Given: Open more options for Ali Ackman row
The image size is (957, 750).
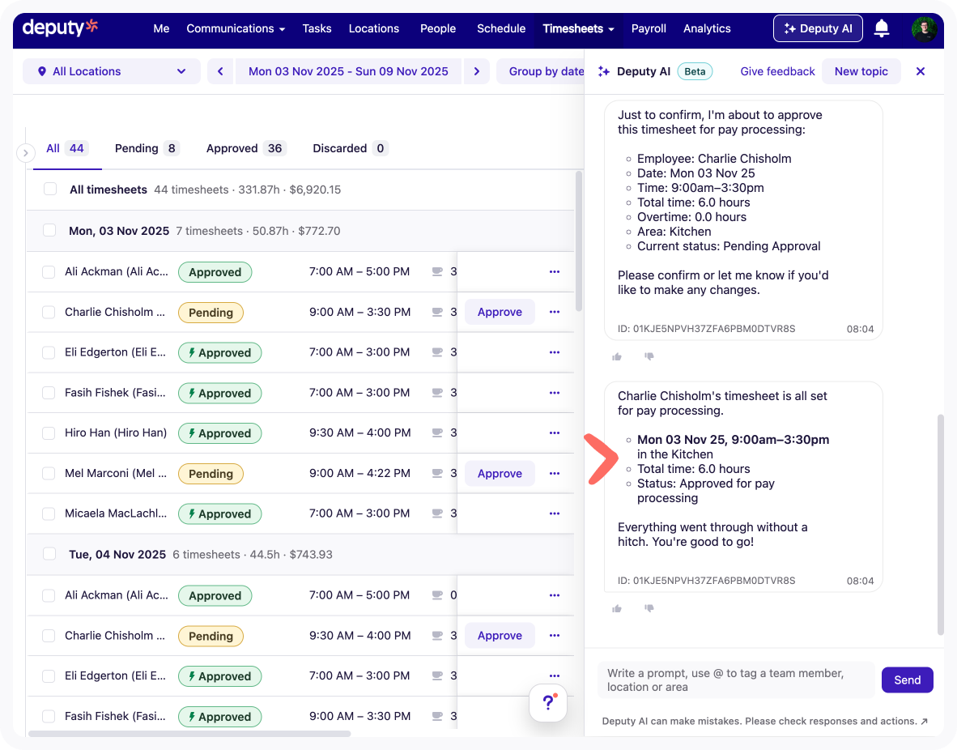Looking at the screenshot, I should pyautogui.click(x=555, y=272).
